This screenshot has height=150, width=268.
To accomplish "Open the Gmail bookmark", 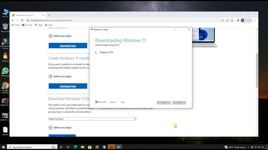I will (15, 25).
